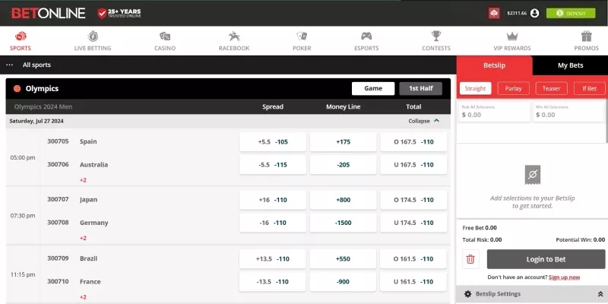Click the three dots beside All sports
Viewport: 608px width, 304px height.
click(x=10, y=65)
